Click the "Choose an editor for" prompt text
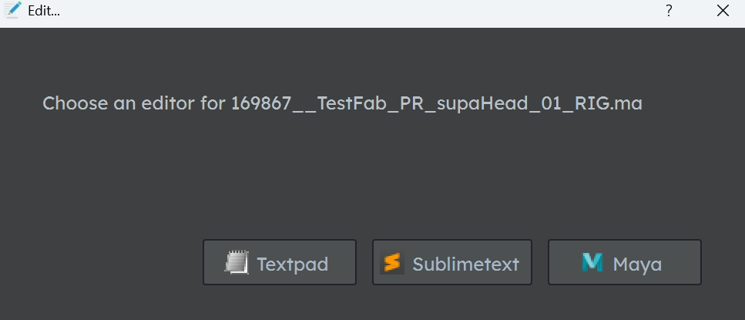Viewport: 745px width, 320px height. 135,103
